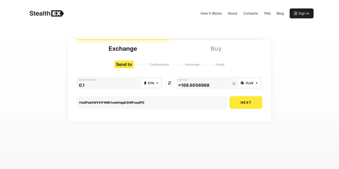The image size is (339, 169).
Task: Switch to the Buy tab
Action: [x=216, y=48]
